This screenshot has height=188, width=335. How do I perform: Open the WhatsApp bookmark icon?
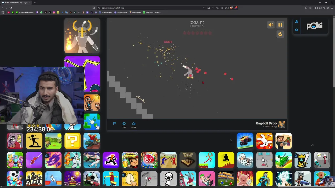pyautogui.click(x=41, y=12)
